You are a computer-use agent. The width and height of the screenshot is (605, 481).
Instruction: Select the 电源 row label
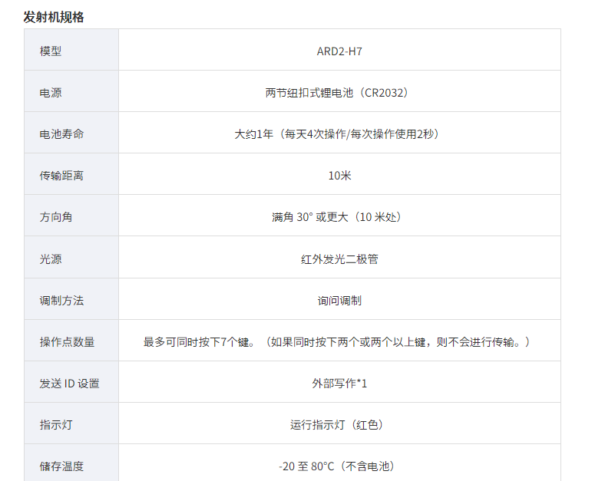pos(51,93)
